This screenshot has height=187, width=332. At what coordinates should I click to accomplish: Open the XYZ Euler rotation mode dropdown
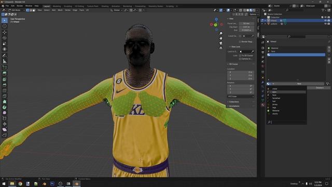click(x=241, y=97)
